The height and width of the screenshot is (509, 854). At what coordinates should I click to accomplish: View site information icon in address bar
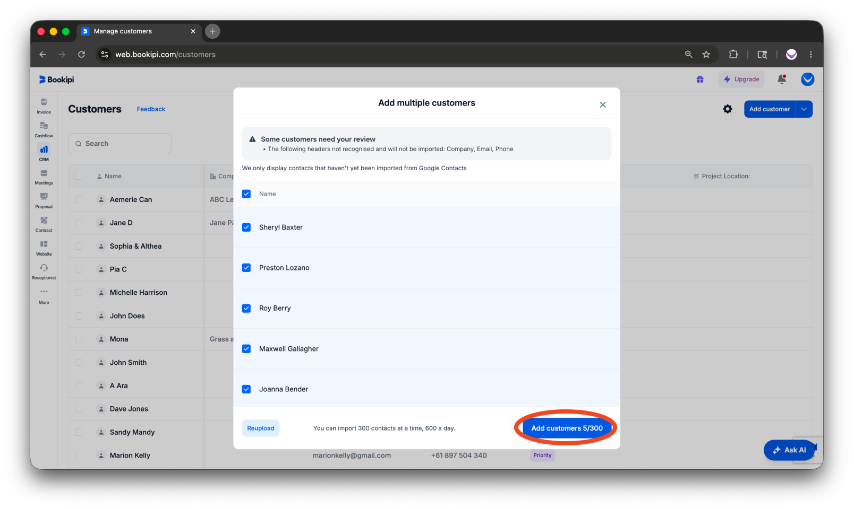coord(105,54)
